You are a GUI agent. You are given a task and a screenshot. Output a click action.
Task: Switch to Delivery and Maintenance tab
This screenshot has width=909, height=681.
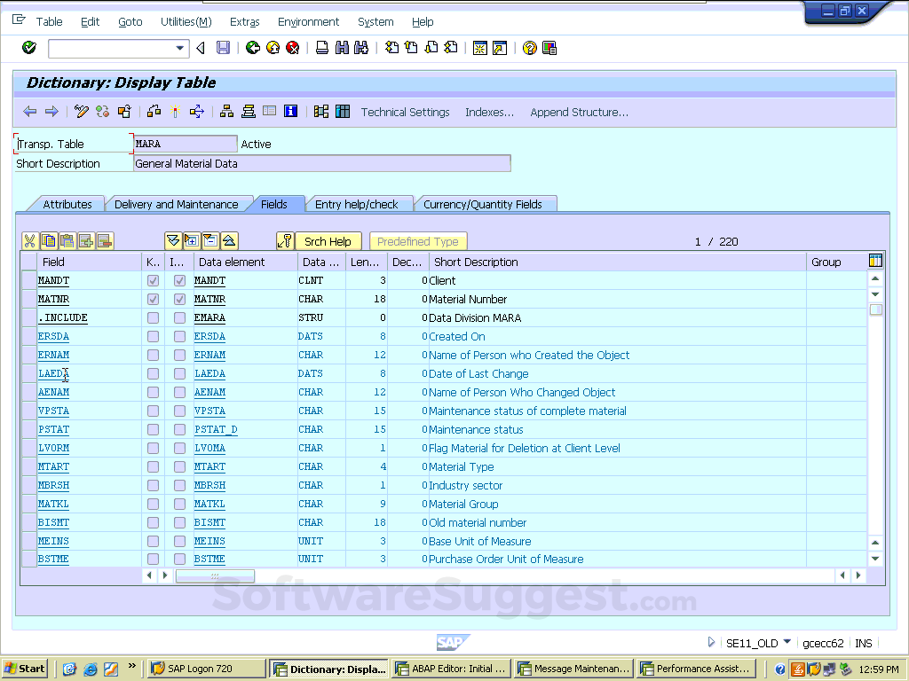coord(177,204)
